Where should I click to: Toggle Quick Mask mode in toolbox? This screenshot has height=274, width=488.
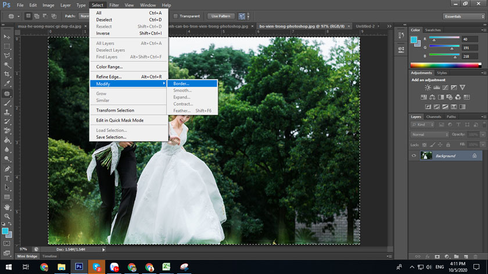pos(7,243)
